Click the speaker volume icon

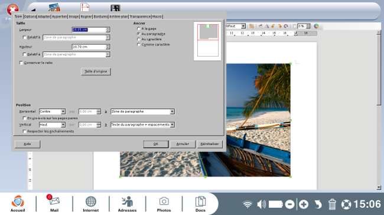click(x=261, y=204)
